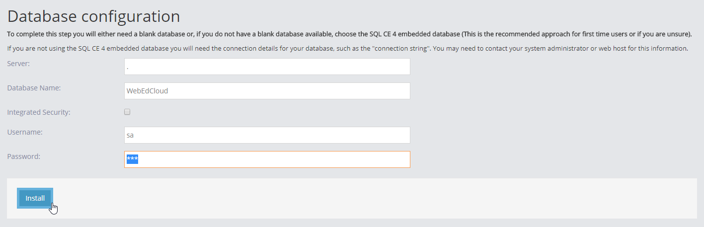Click the WebEdCloud text in Database Name
This screenshot has height=227, width=704.
tap(148, 91)
